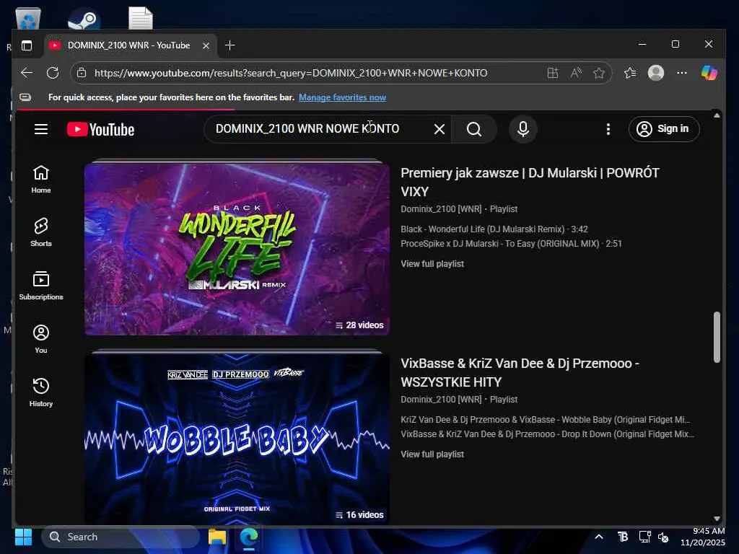Open Subscriptions in sidebar
Image resolution: width=739 pixels, height=554 pixels.
point(41,286)
